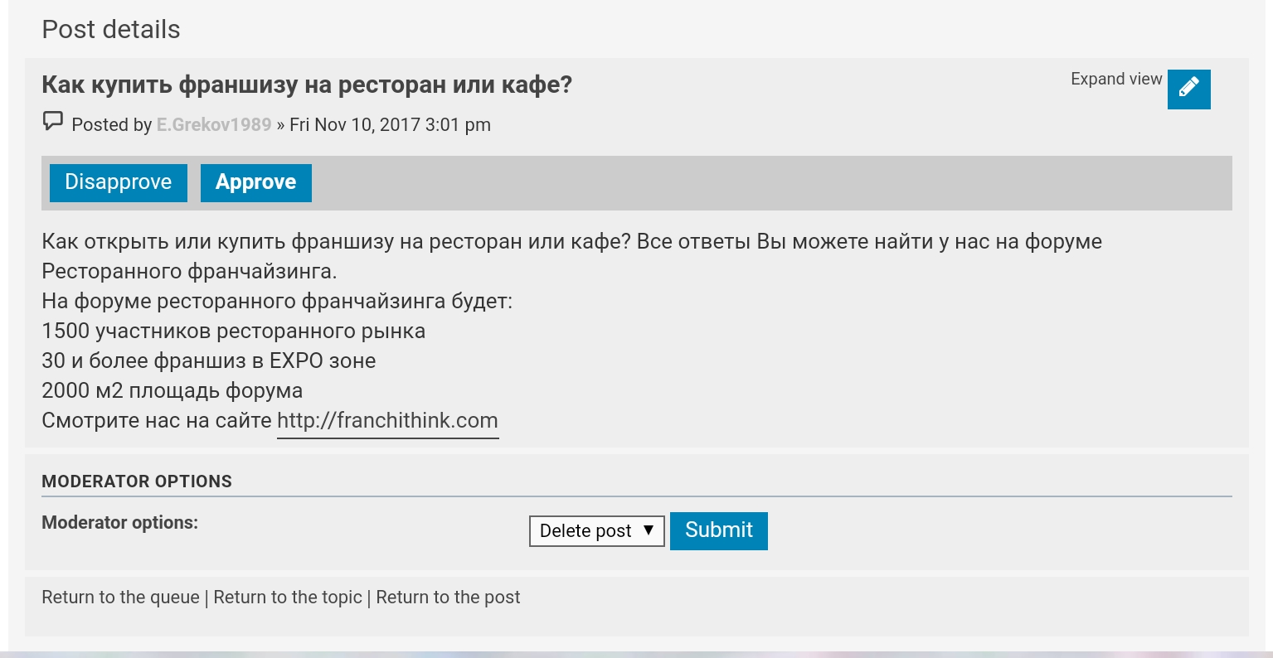Click the post title about франшизу
This screenshot has height=658, width=1273.
coord(307,85)
